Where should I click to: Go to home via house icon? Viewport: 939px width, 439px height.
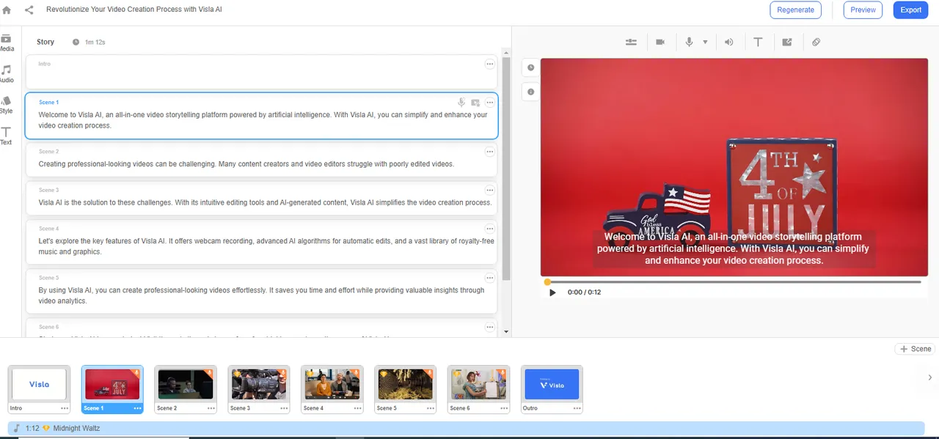coord(7,10)
